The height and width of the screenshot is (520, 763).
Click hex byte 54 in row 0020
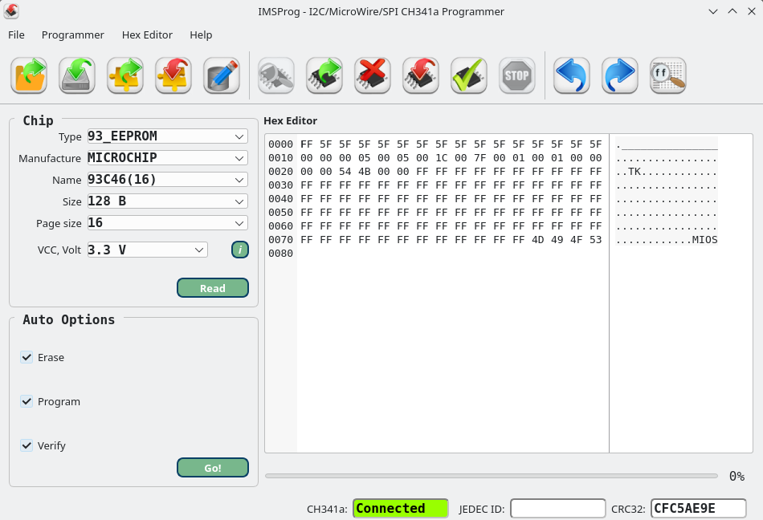click(x=345, y=172)
